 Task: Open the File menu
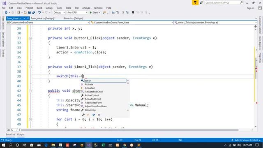point(4,8)
